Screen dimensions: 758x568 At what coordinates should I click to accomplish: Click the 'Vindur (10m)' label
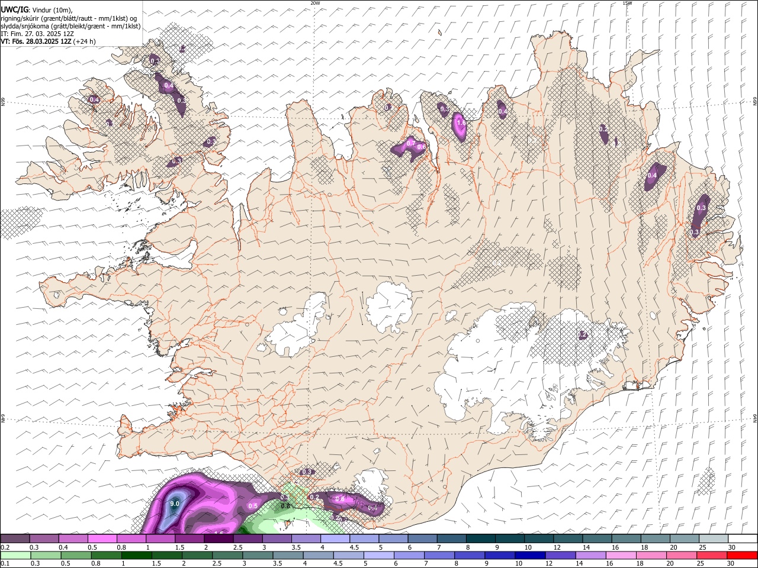(x=52, y=10)
